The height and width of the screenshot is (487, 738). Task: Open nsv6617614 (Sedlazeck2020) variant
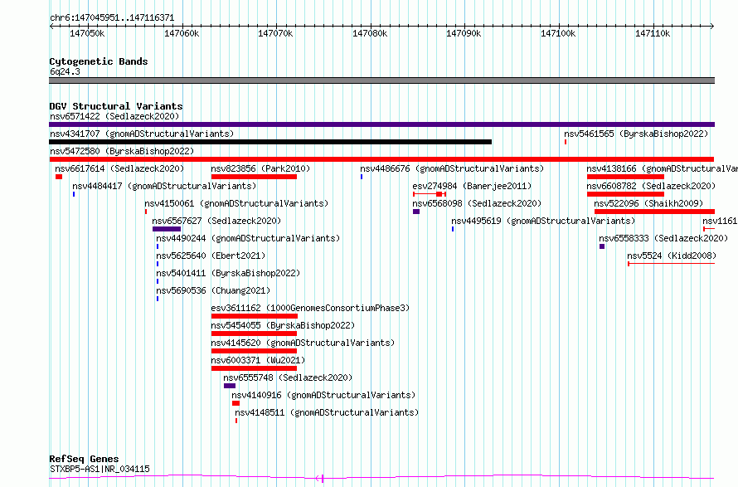[119, 168]
